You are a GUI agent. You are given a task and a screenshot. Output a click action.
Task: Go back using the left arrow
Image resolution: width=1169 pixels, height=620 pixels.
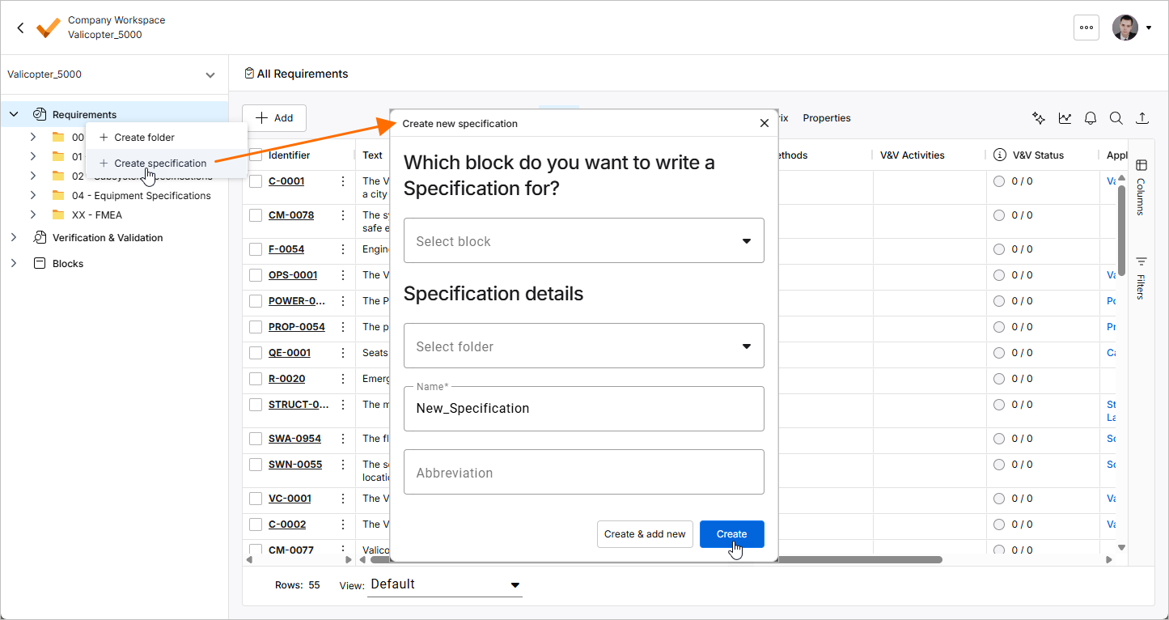pyautogui.click(x=20, y=28)
